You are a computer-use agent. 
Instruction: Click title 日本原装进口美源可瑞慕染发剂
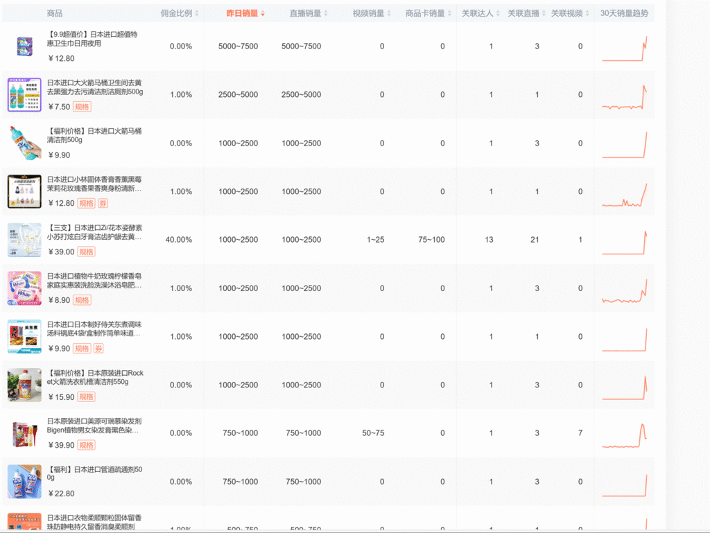click(x=94, y=426)
